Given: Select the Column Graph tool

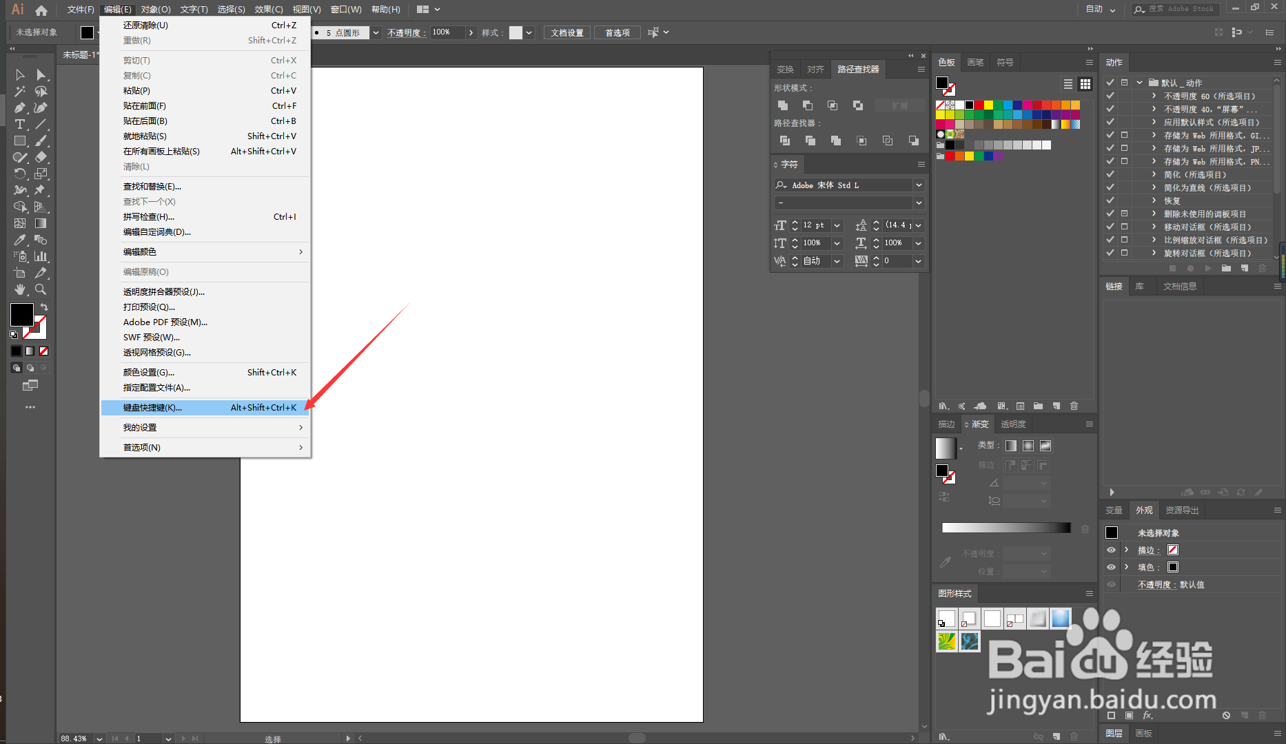Looking at the screenshot, I should pos(41,256).
